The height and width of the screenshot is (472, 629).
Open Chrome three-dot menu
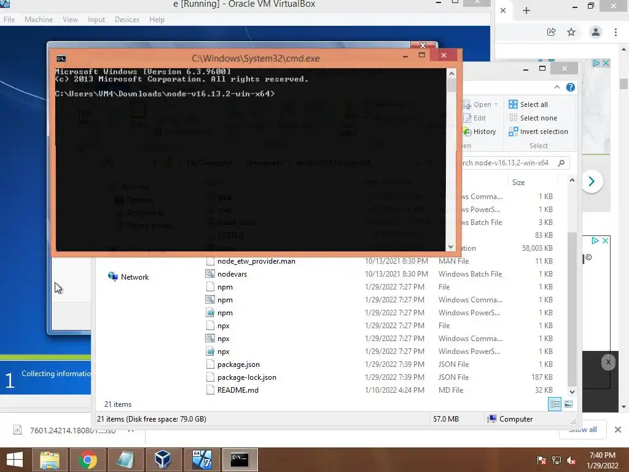(x=615, y=32)
